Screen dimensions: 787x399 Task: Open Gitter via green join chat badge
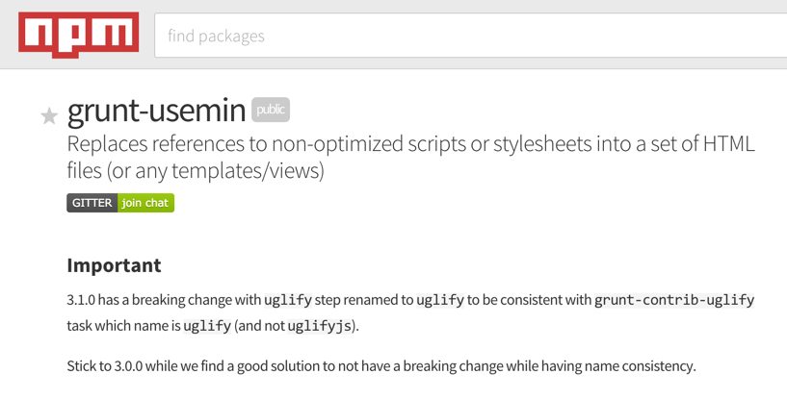pyautogui.click(x=145, y=203)
